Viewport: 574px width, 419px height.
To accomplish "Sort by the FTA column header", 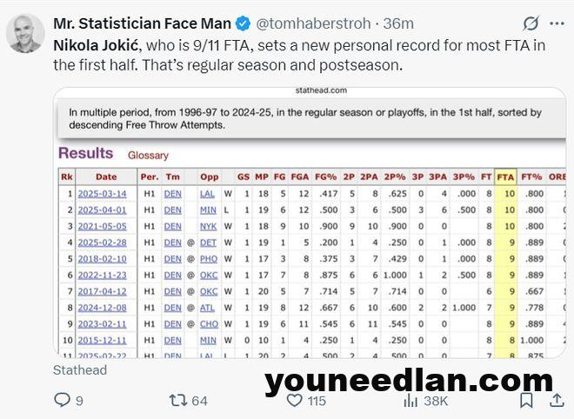I will tap(505, 177).
